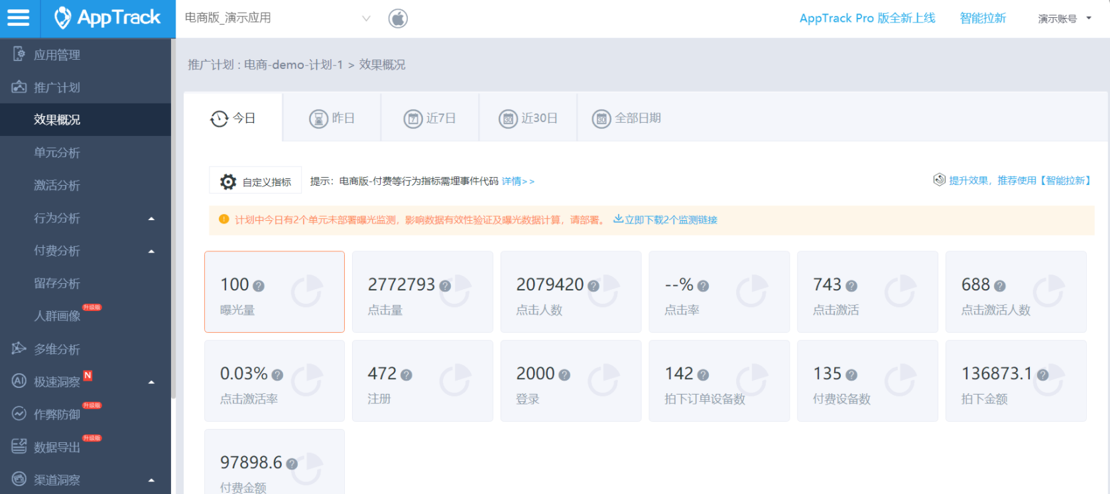Select 单元分析 in the sidebar

coord(57,153)
